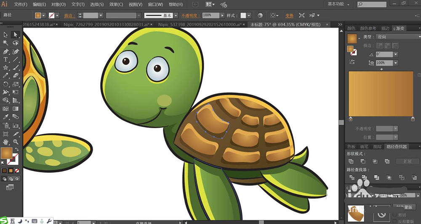Select the Zoom magnifier tool

[x=16, y=142]
